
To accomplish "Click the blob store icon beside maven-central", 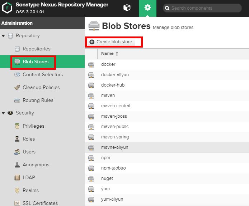I will coord(91,106).
